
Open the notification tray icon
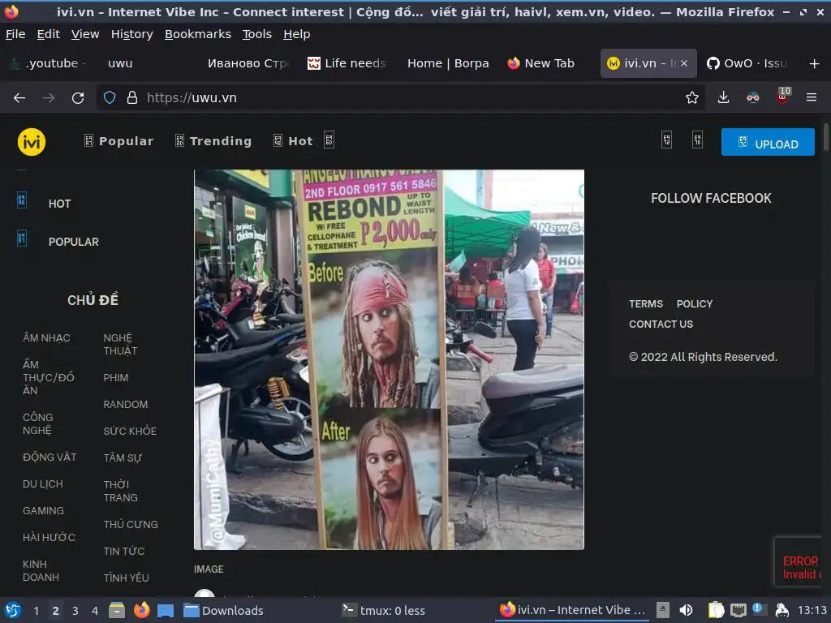(759, 609)
